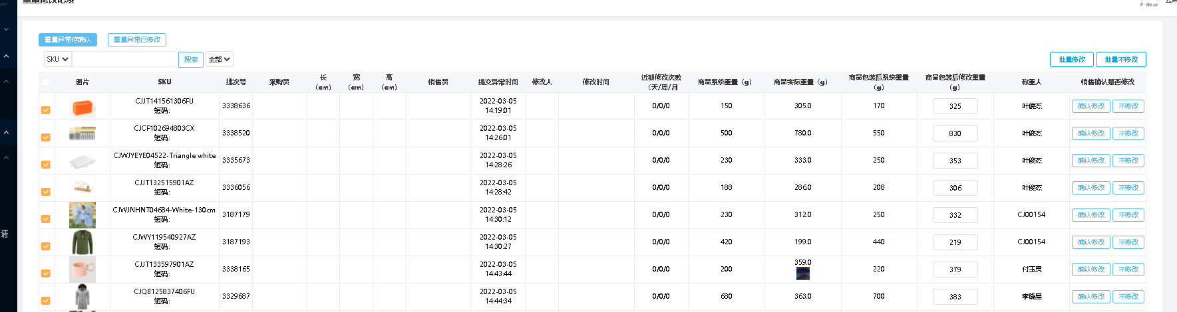
Task: Click the orange product thumbnail for CJJT141561306FU
Action: pyautogui.click(x=83, y=107)
